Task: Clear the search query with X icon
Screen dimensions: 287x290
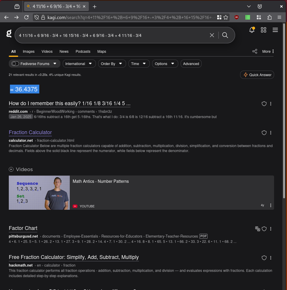Action: [x=212, y=35]
